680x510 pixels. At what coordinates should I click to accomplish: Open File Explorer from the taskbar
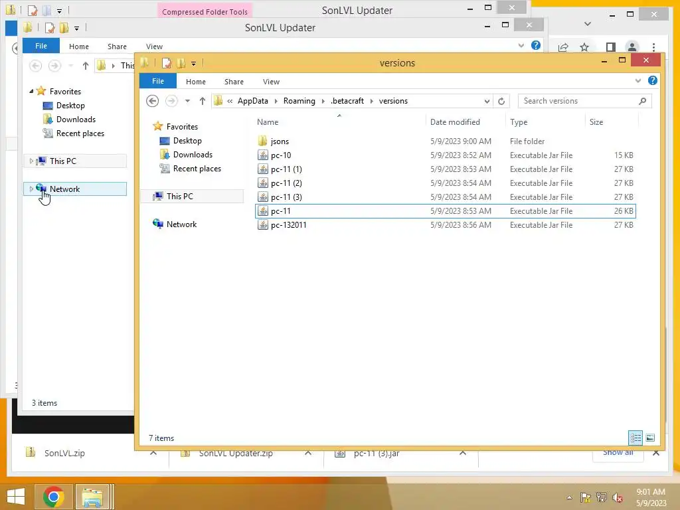pos(92,497)
